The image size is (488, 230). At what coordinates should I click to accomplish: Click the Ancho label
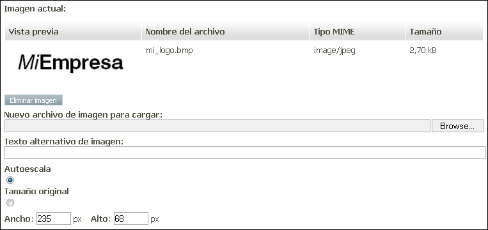coord(19,218)
